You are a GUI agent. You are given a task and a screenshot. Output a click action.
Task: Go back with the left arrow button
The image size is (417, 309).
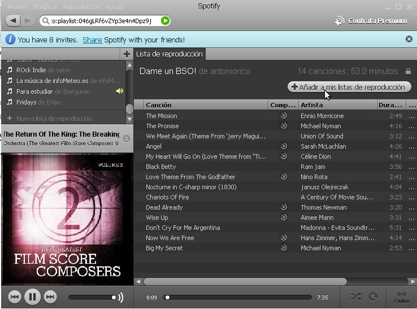13,20
